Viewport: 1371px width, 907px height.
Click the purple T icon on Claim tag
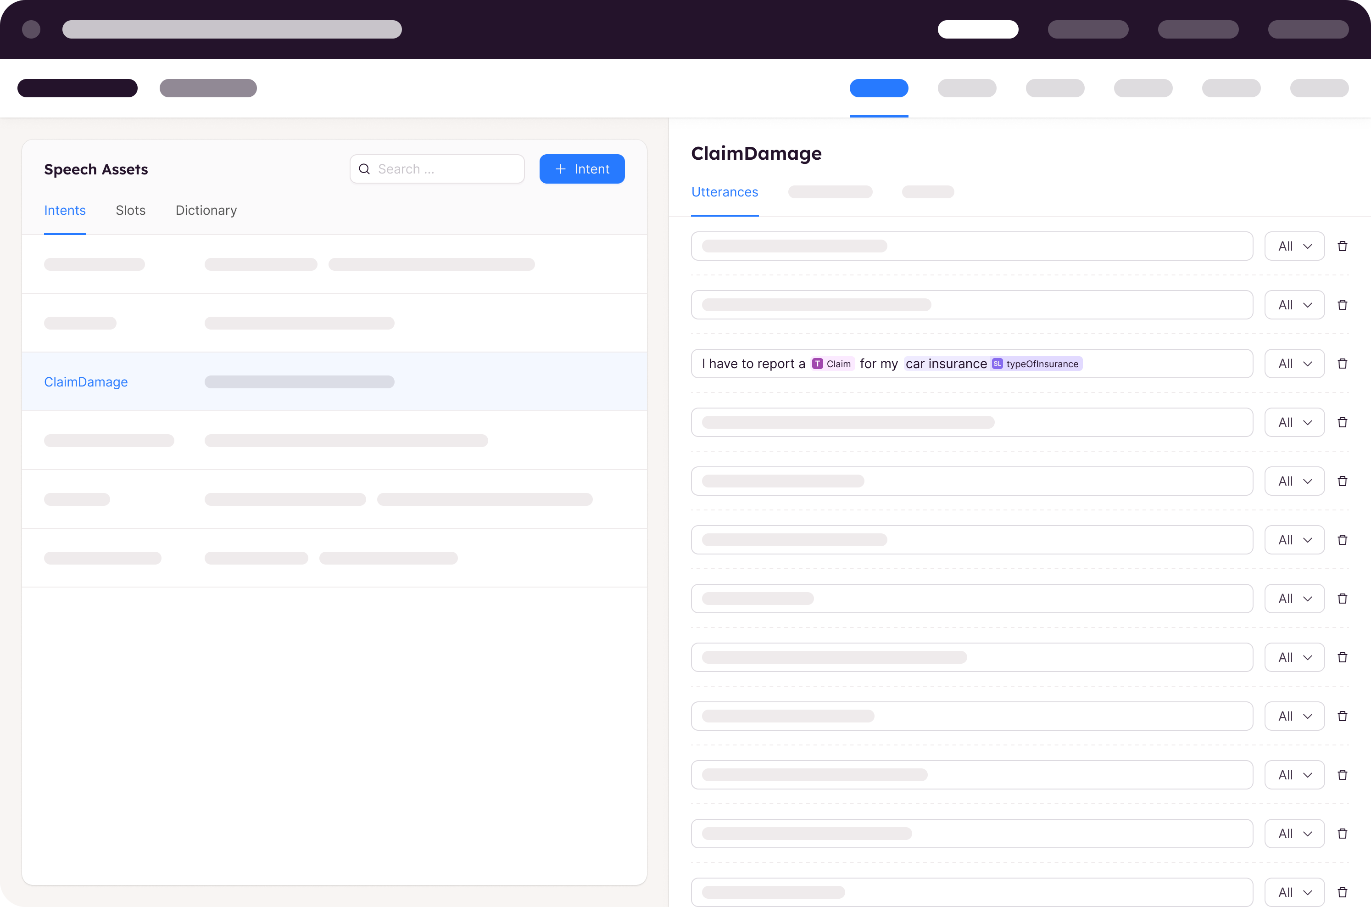click(817, 363)
